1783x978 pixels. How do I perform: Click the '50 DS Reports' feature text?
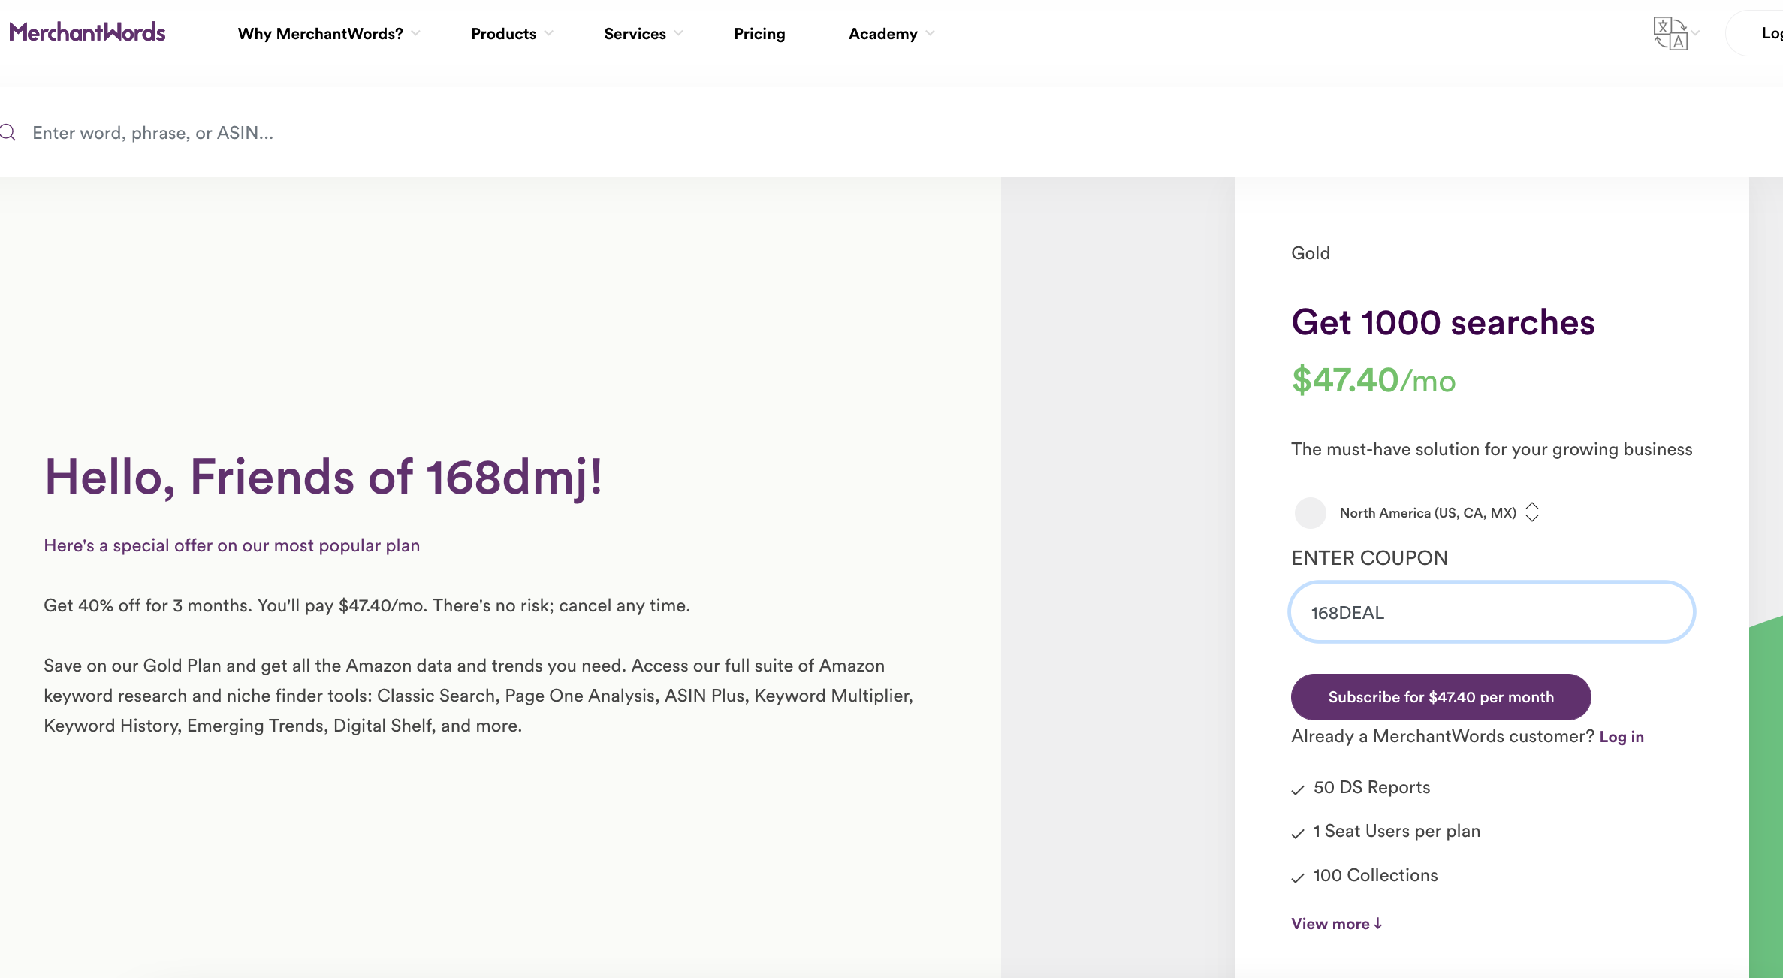coord(1371,787)
